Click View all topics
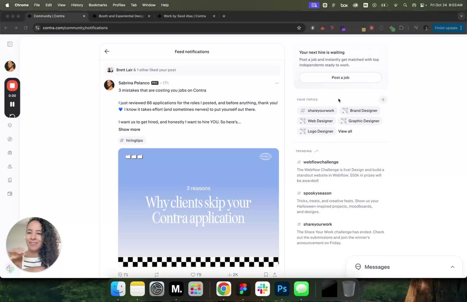The width and height of the screenshot is (467, 302). pos(345,131)
